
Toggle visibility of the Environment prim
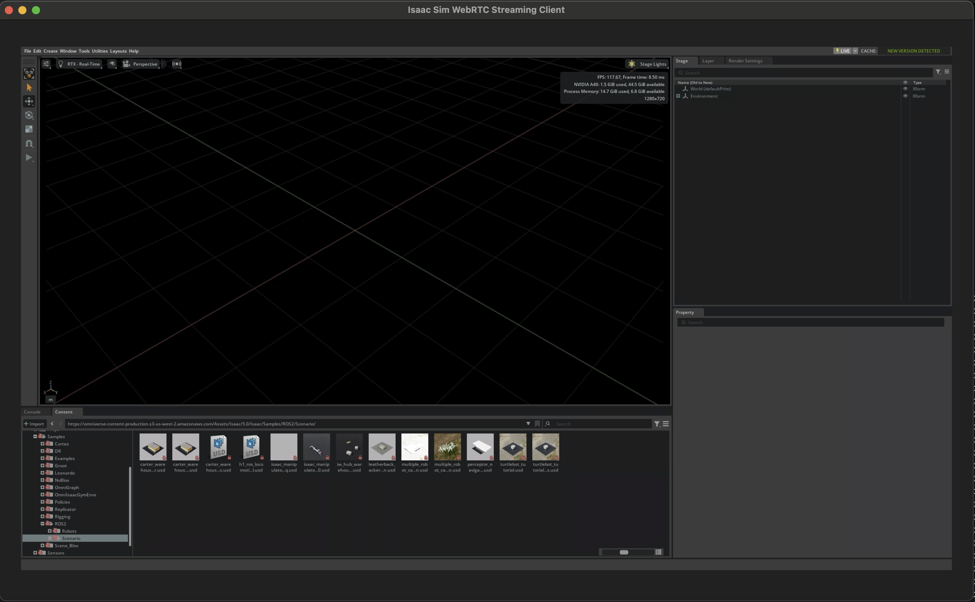[905, 96]
